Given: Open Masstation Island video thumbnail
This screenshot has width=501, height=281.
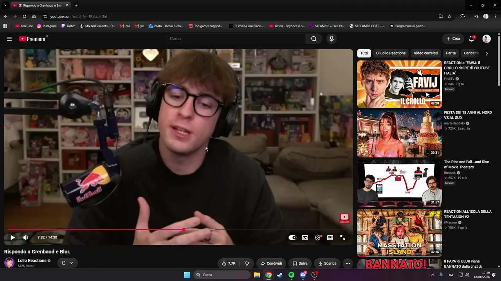Looking at the screenshot, I should click(399, 233).
